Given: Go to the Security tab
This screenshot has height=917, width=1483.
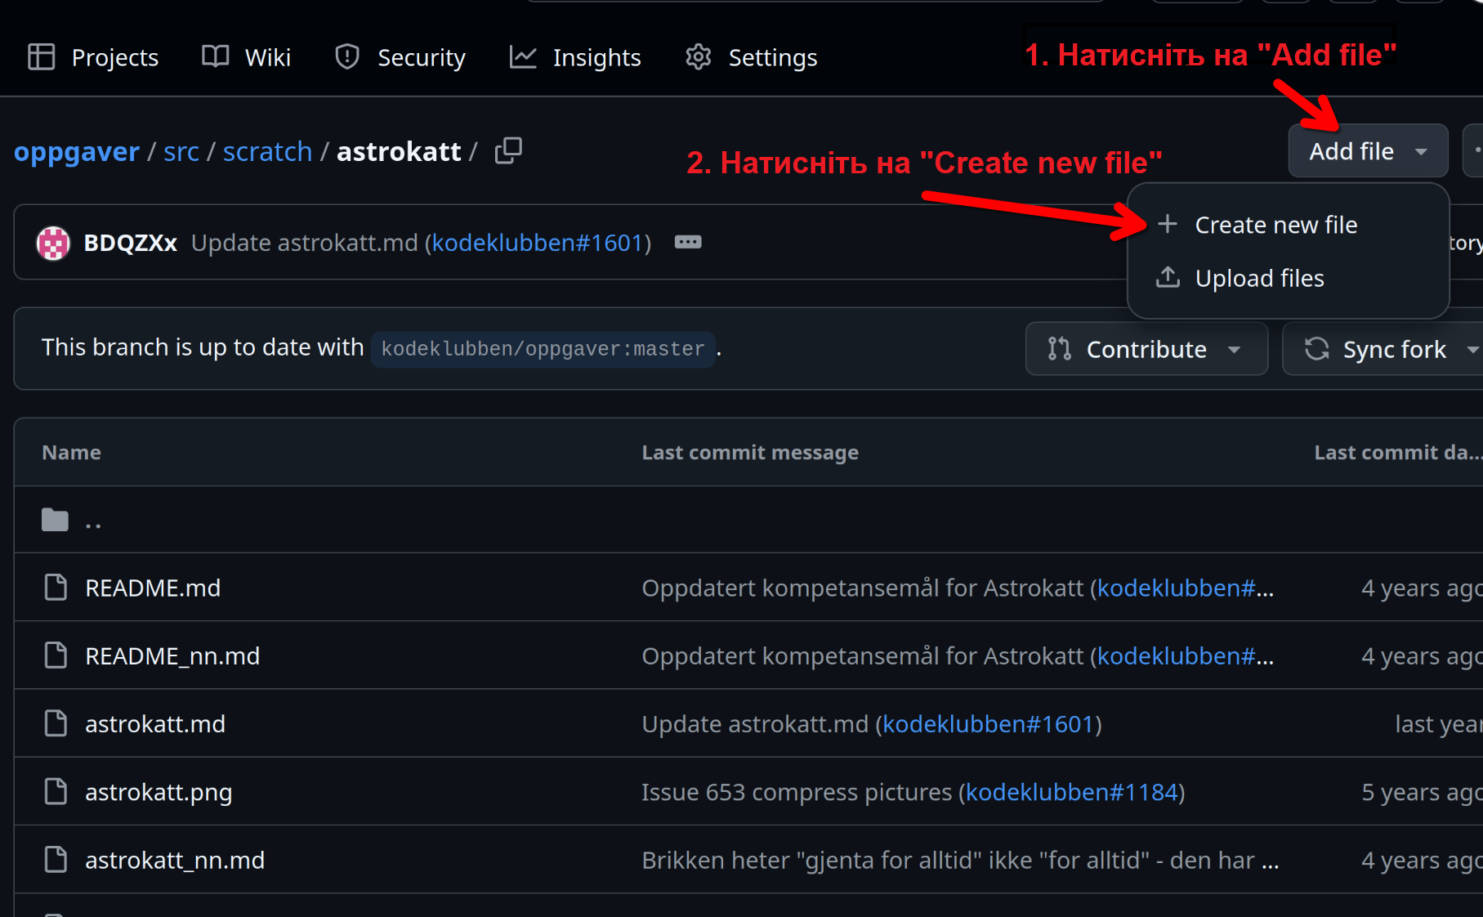Looking at the screenshot, I should (400, 57).
